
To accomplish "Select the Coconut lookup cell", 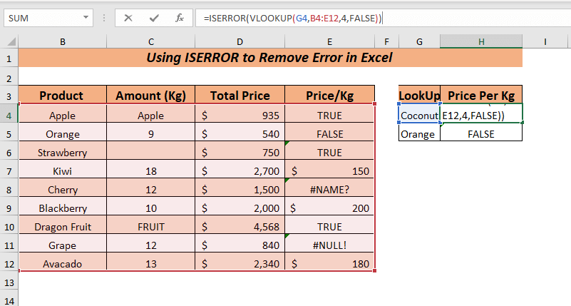I will 419,115.
